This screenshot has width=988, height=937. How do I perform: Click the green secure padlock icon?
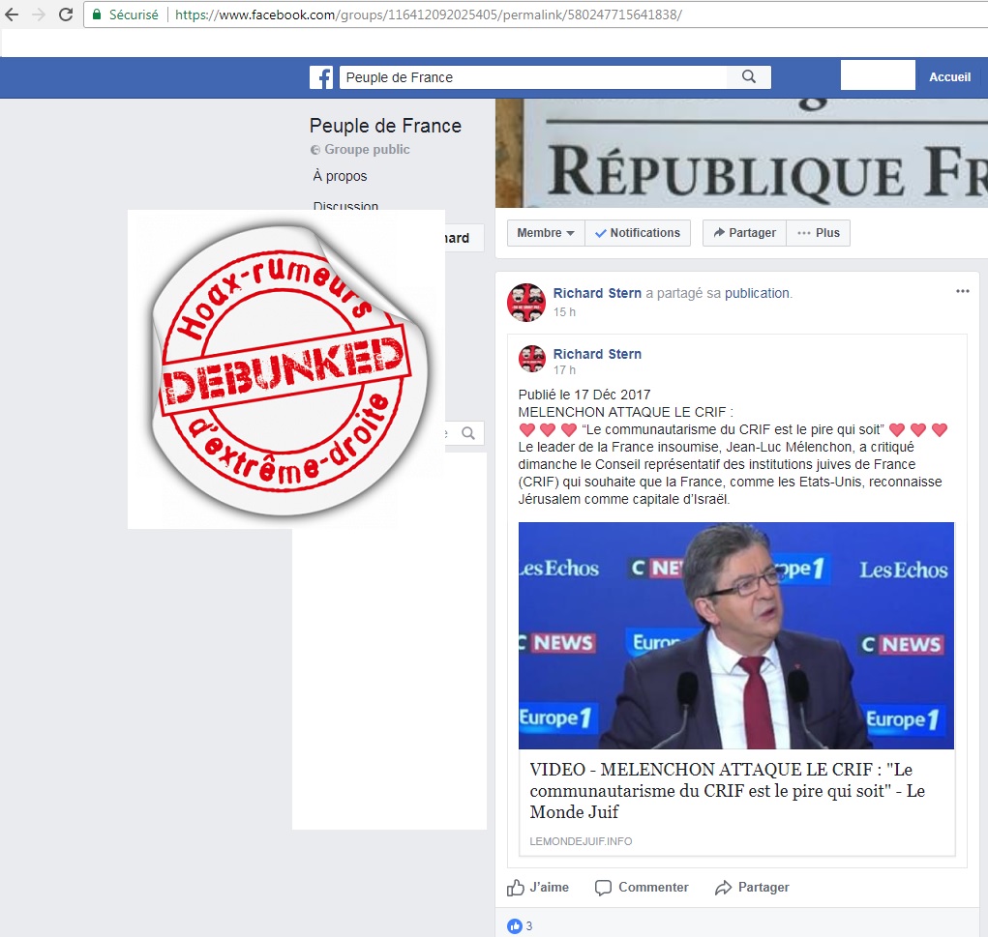click(97, 15)
